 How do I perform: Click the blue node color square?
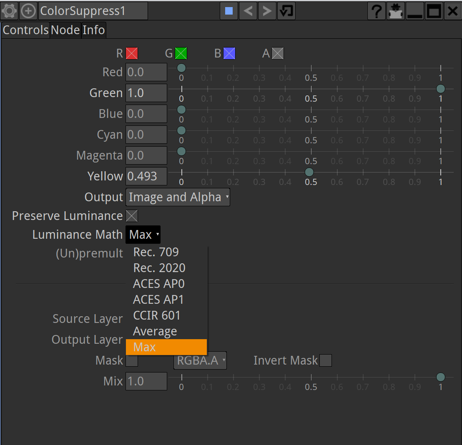228,11
